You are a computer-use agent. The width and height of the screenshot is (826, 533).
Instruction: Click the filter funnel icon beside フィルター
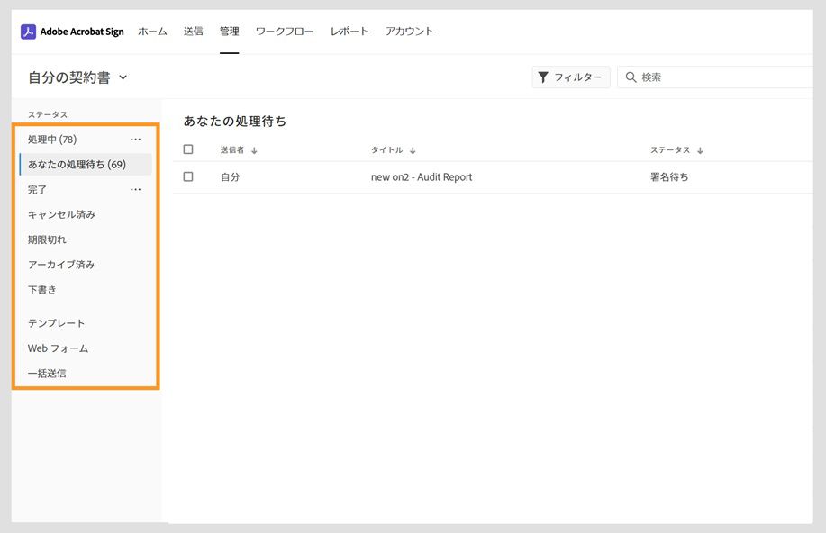tap(544, 77)
